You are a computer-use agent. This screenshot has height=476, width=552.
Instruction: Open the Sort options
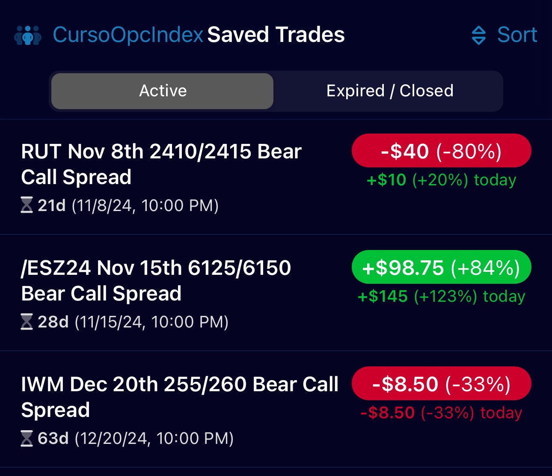(x=517, y=35)
